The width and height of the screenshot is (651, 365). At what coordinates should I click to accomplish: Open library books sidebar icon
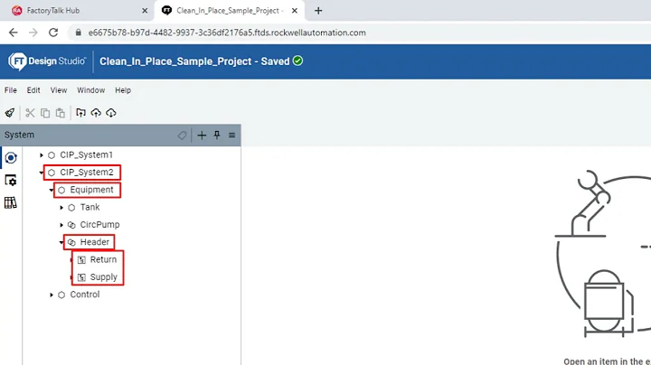(11, 202)
